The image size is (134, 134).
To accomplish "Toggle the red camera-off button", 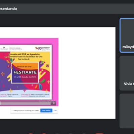I will click(x=44, y=133).
